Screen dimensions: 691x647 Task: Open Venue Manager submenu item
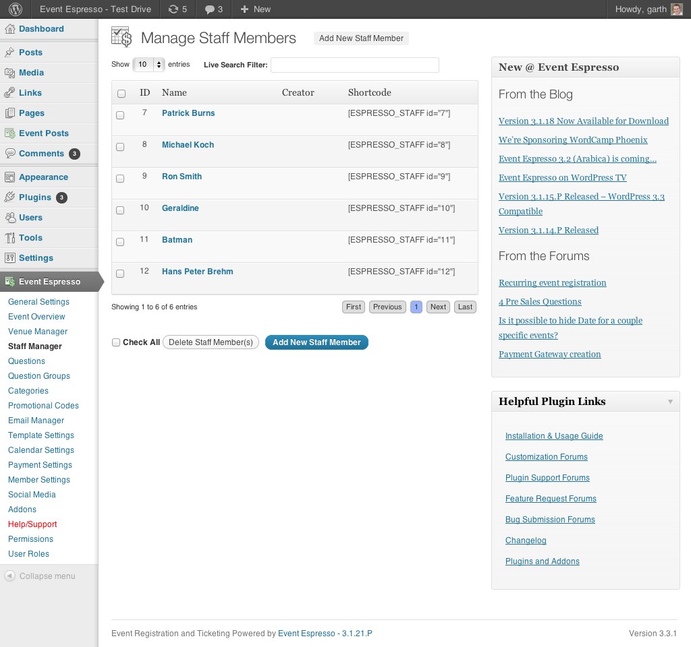(38, 332)
